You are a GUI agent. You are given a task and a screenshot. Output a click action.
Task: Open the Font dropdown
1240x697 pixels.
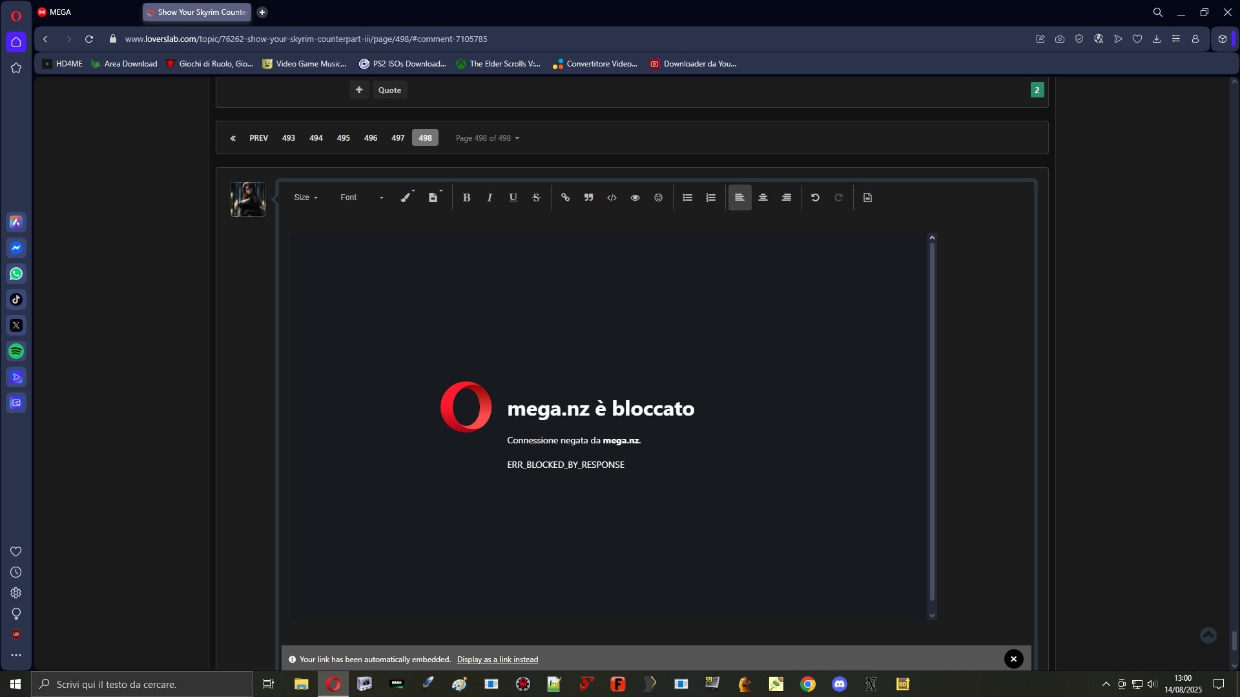362,197
